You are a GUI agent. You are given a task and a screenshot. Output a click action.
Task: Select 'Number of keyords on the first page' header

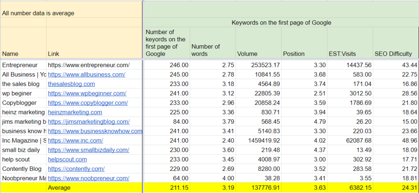(167, 43)
